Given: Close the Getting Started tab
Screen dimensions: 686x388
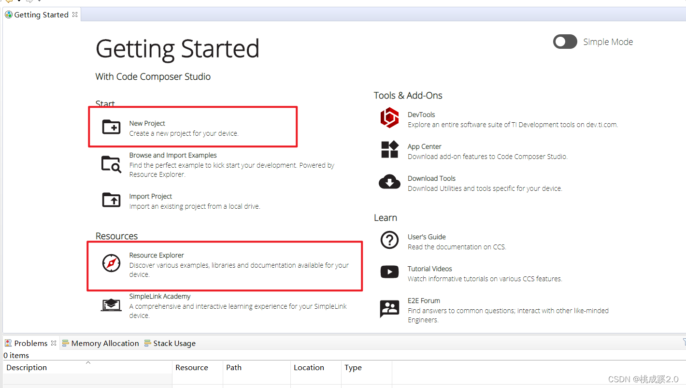Looking at the screenshot, I should tap(75, 14).
